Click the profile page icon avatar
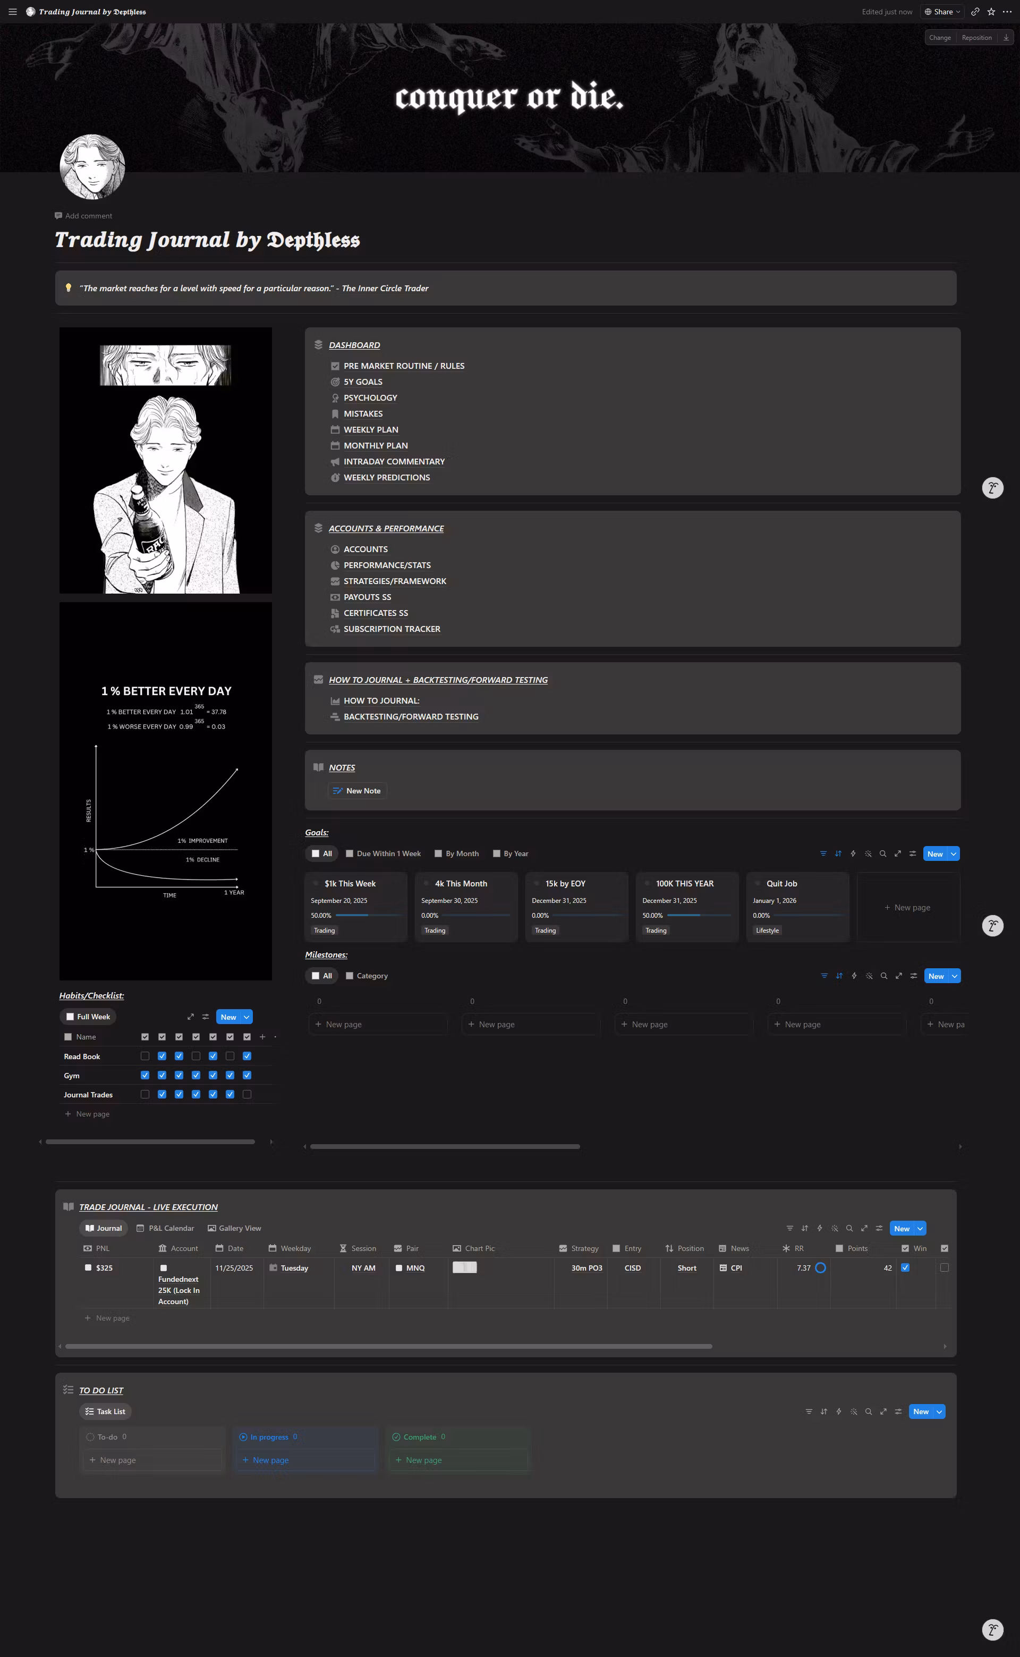Viewport: 1020px width, 1657px height. (92, 167)
